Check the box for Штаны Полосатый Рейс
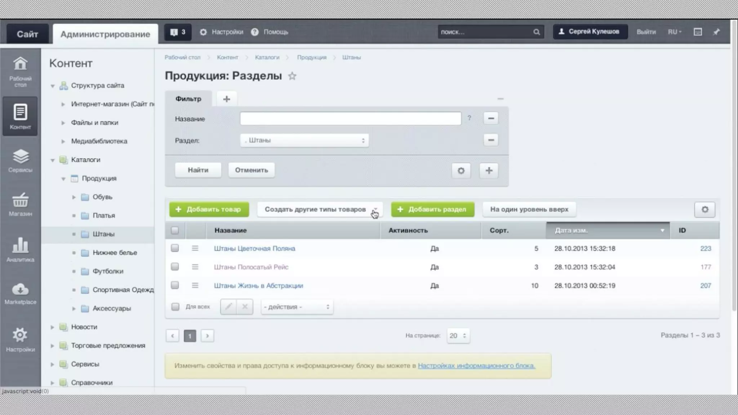The image size is (738, 415). click(175, 267)
